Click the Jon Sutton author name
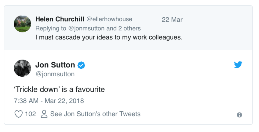 click(x=55, y=65)
